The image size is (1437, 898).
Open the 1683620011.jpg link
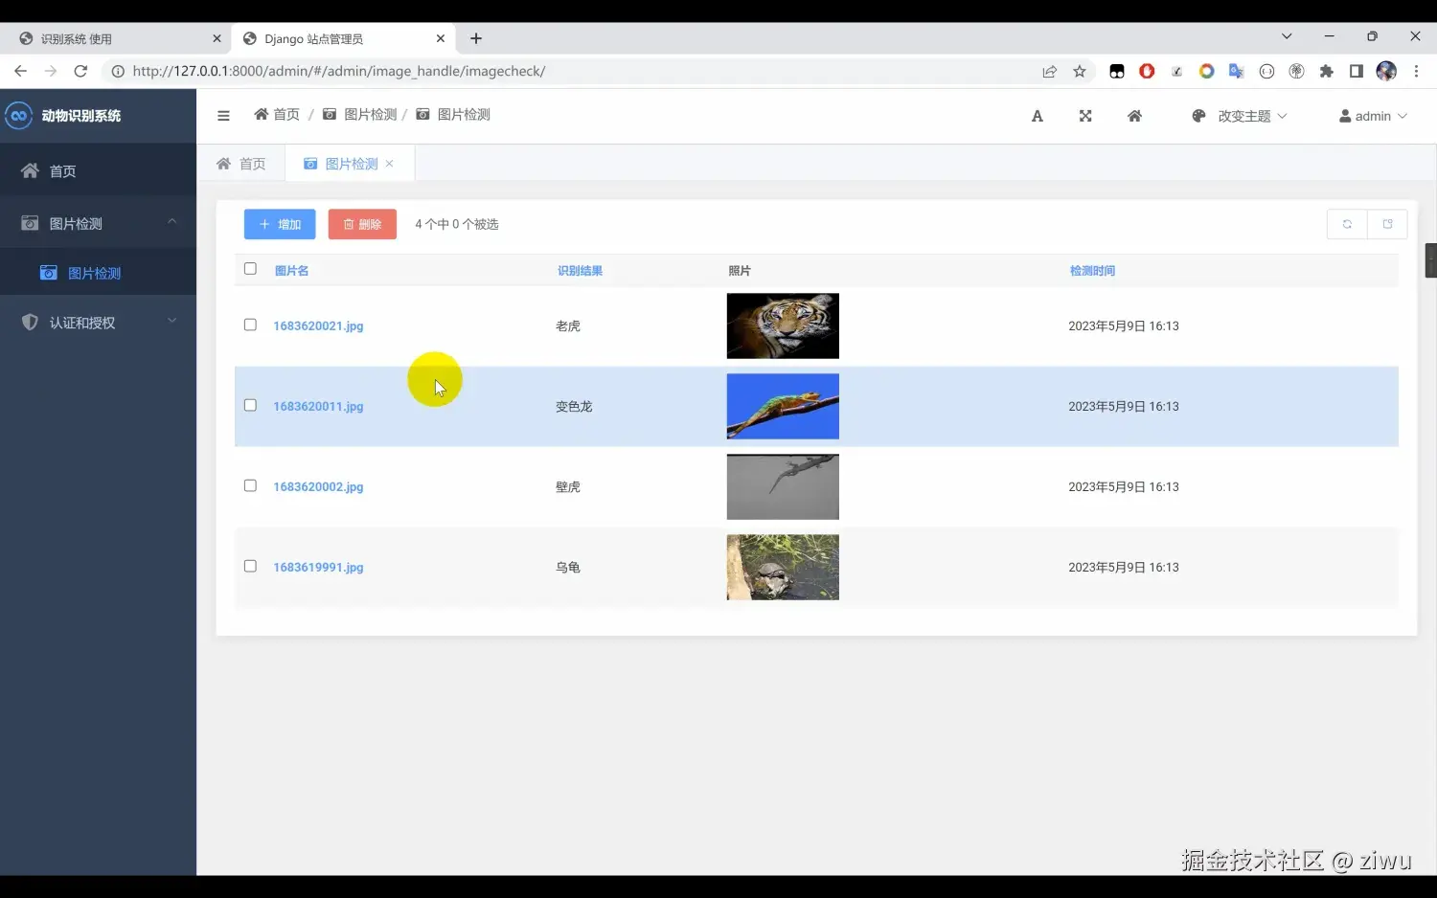[x=318, y=407]
